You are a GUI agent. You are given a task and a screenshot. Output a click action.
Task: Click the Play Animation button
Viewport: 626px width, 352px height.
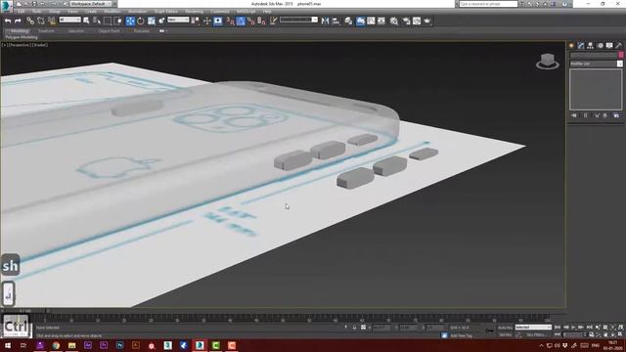point(574,328)
